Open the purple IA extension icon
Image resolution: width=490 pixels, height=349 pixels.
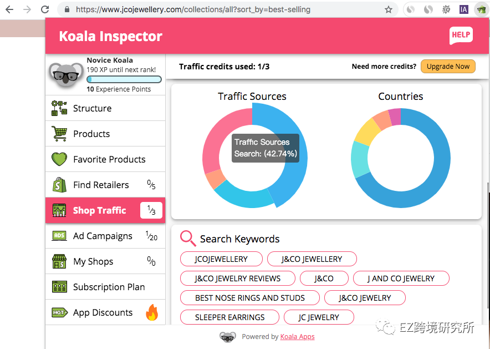464,9
